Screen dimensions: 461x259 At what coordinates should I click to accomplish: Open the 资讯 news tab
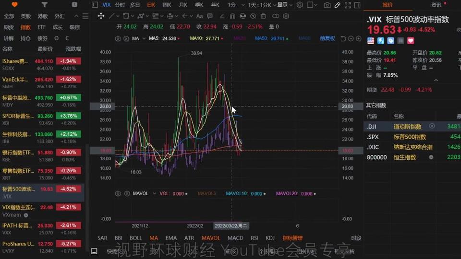(437, 5)
